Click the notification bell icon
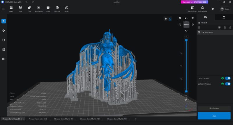233x125 pixels. pos(213,9)
